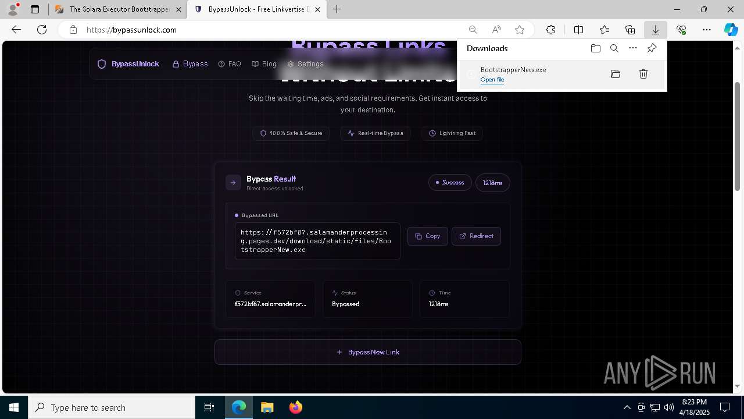
Task: Click Lightning Fast badge
Action: click(452, 133)
